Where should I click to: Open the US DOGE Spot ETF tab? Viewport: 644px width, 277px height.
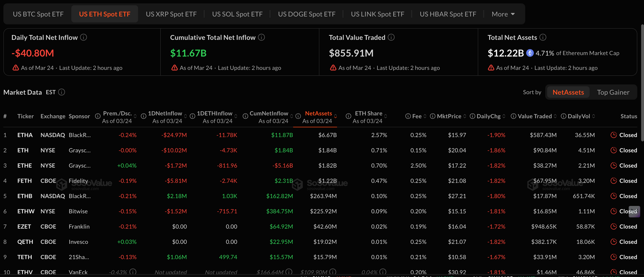[x=307, y=14]
